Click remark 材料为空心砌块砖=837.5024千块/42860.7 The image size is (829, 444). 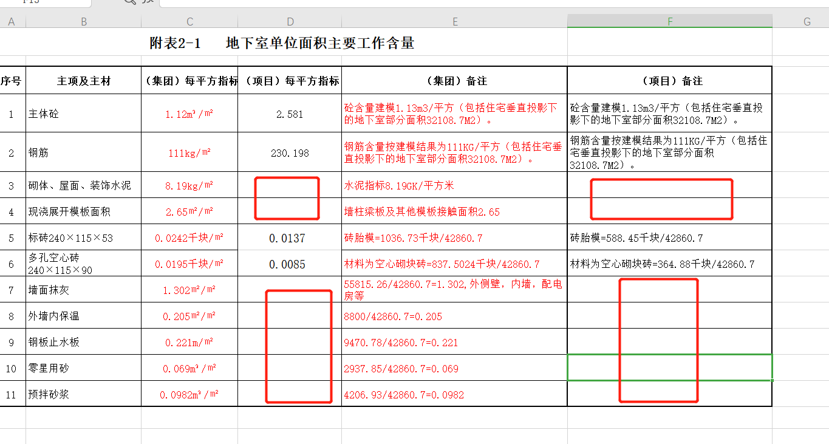coord(442,264)
